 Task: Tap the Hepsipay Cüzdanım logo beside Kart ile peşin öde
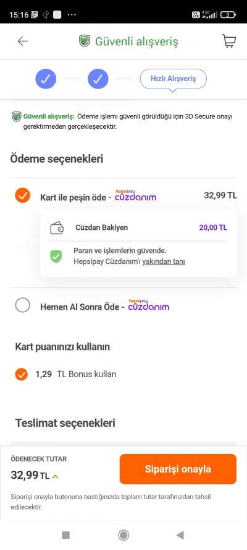pyautogui.click(x=135, y=196)
